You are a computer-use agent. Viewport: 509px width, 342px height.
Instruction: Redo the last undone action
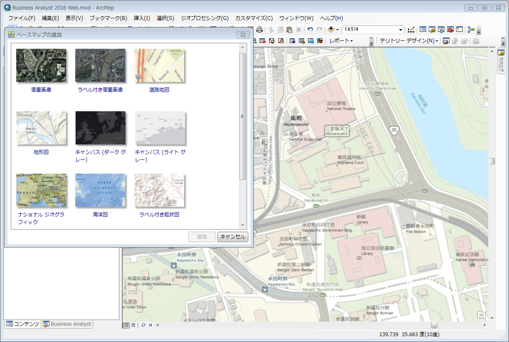click(x=319, y=30)
